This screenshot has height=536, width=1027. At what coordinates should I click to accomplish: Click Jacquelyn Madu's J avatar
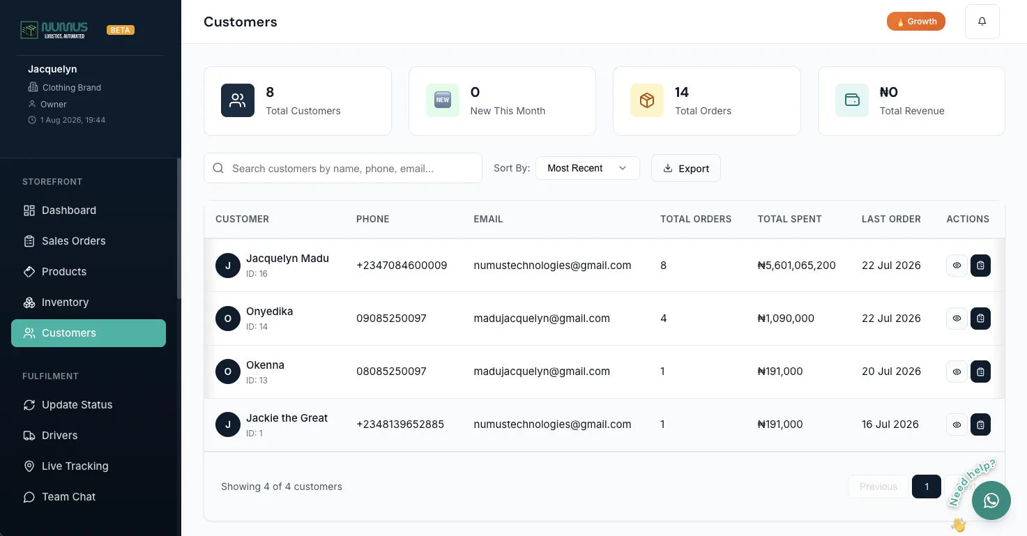point(228,266)
